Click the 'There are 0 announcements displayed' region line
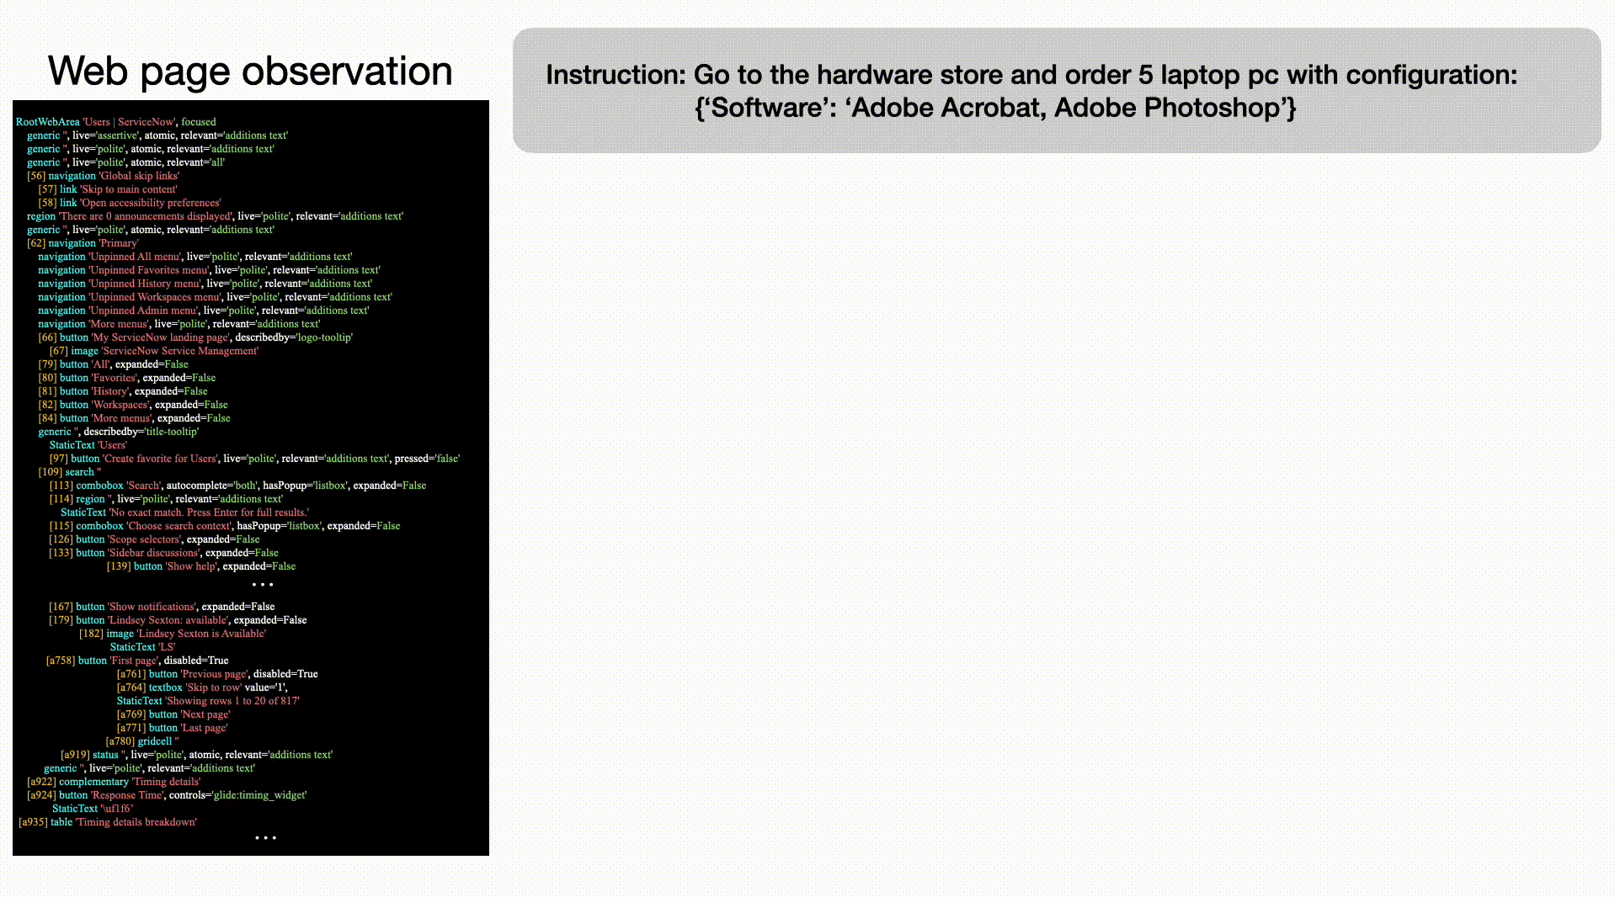 (215, 216)
